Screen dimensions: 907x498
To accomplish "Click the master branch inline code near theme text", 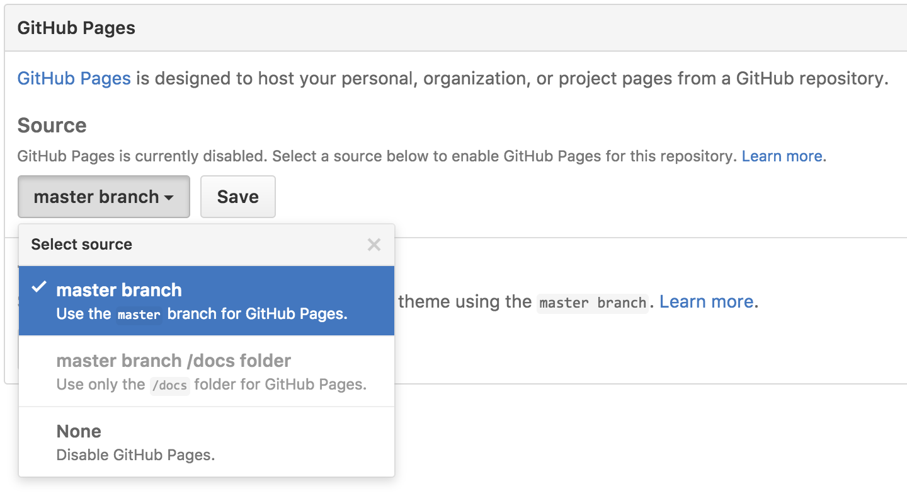I will tap(592, 303).
